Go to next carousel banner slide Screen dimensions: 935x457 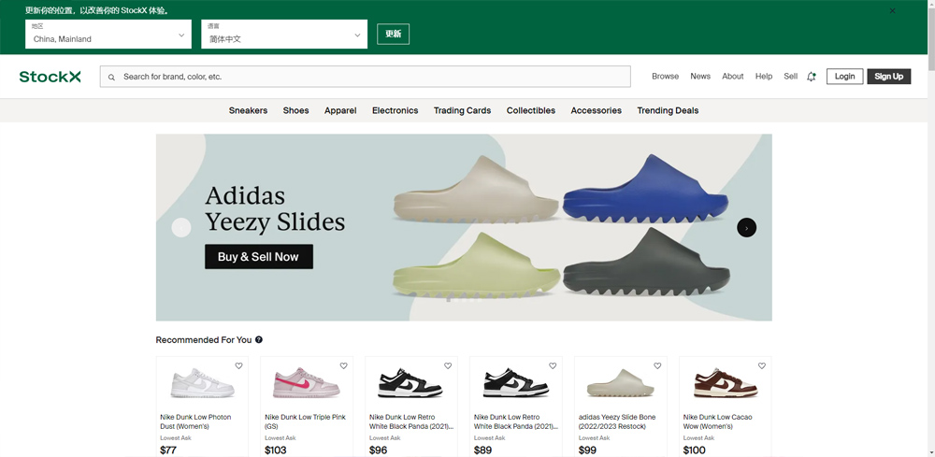(746, 227)
